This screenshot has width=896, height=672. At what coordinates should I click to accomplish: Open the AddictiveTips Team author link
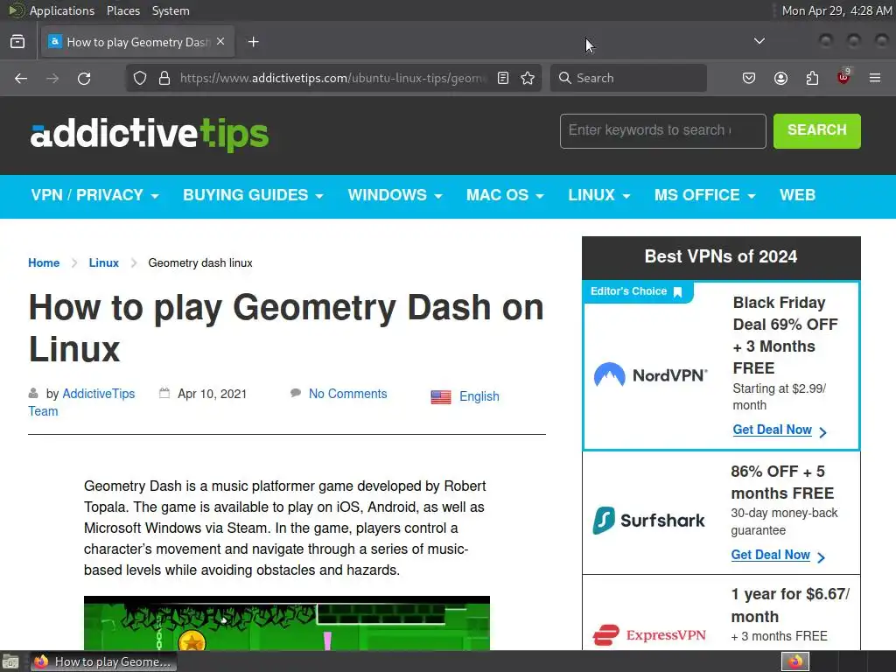[x=98, y=394]
